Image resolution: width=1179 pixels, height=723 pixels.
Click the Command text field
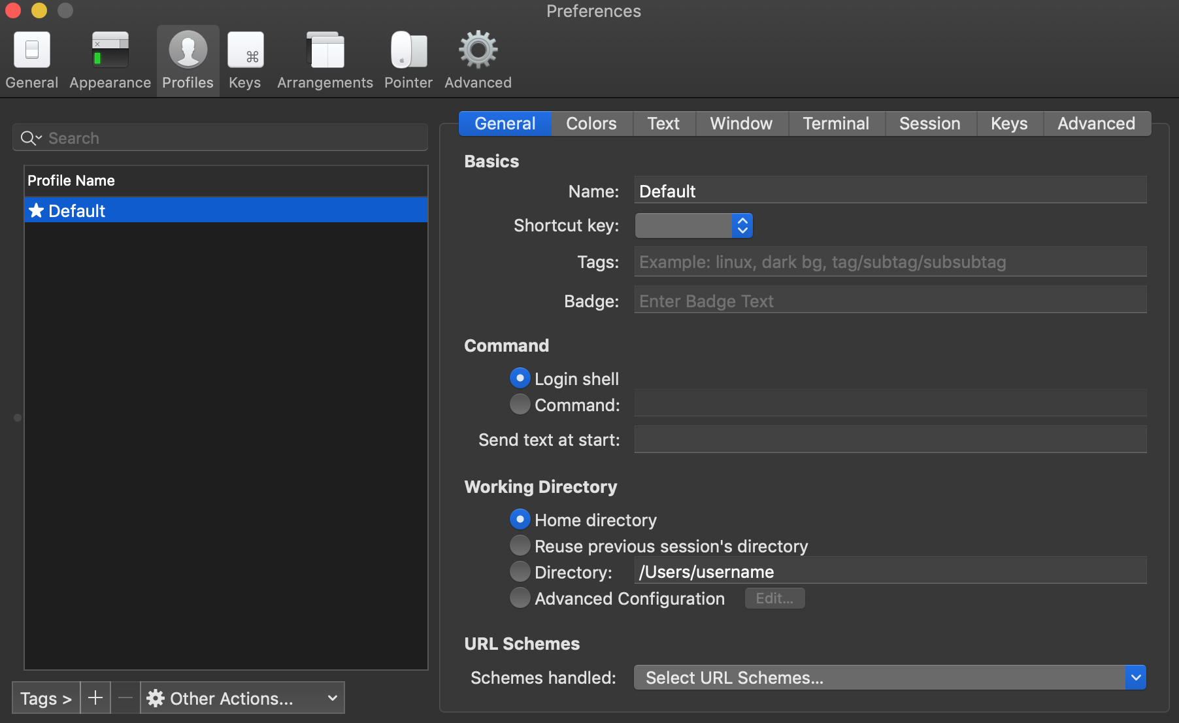pos(890,403)
